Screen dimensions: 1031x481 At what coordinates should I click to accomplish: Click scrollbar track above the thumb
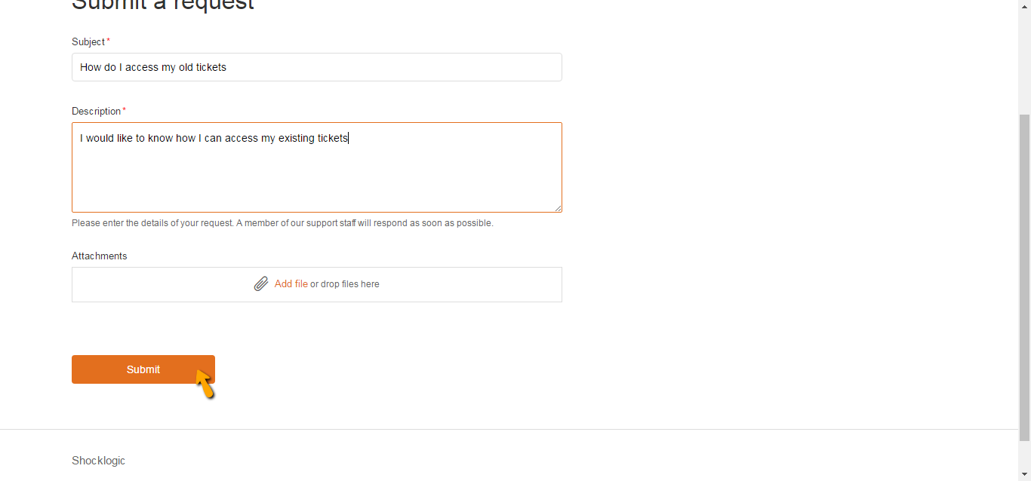click(1025, 57)
